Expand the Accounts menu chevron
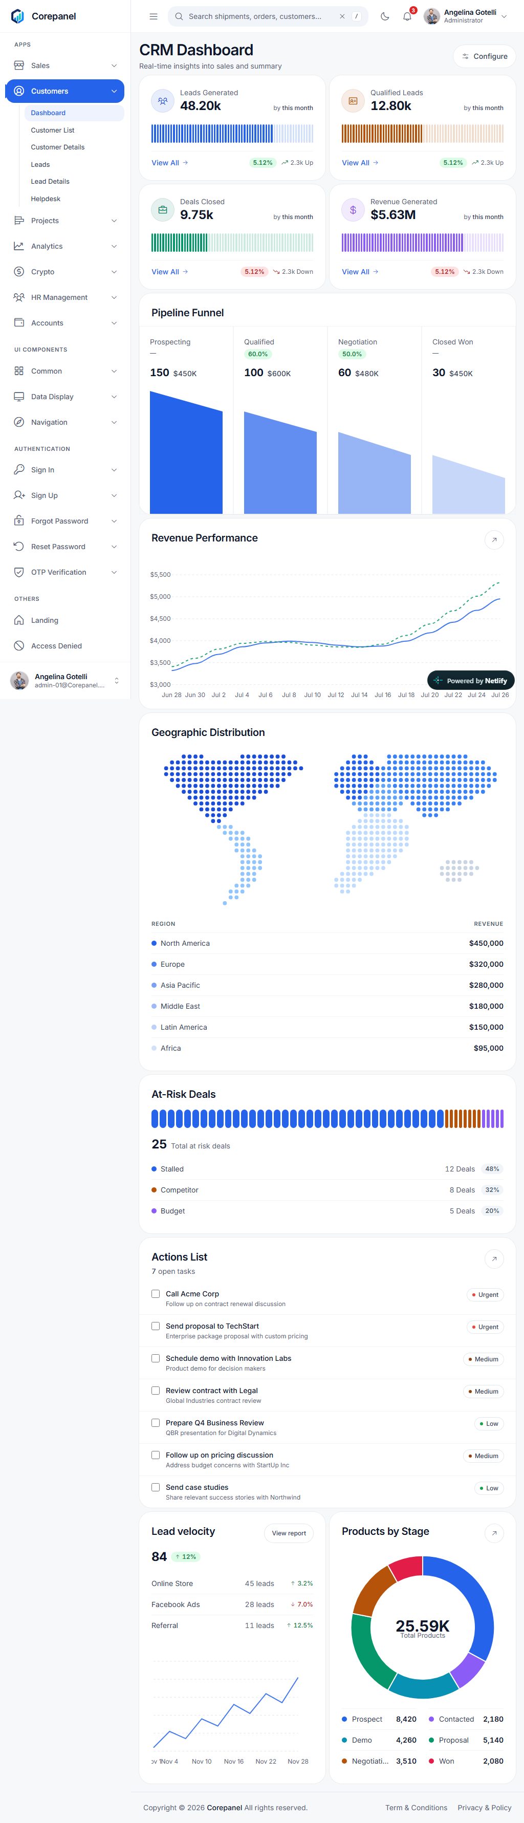Screen dimensions: 524x1823 [114, 323]
